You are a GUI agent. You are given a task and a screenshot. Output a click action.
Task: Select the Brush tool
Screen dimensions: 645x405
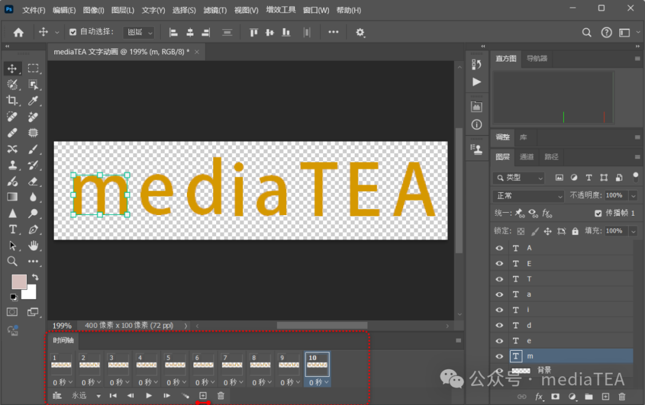(x=33, y=149)
